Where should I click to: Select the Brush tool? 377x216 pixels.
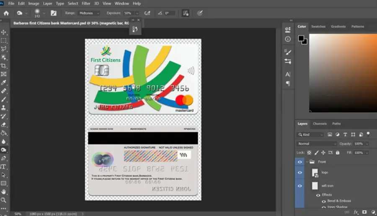[x=4, y=100]
